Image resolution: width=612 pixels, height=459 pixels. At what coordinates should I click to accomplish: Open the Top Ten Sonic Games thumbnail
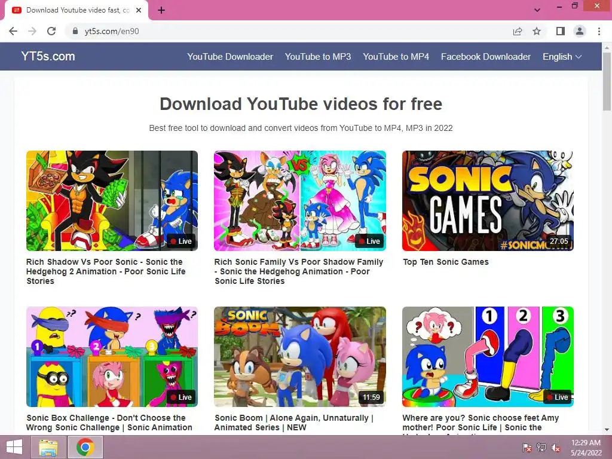tap(488, 201)
